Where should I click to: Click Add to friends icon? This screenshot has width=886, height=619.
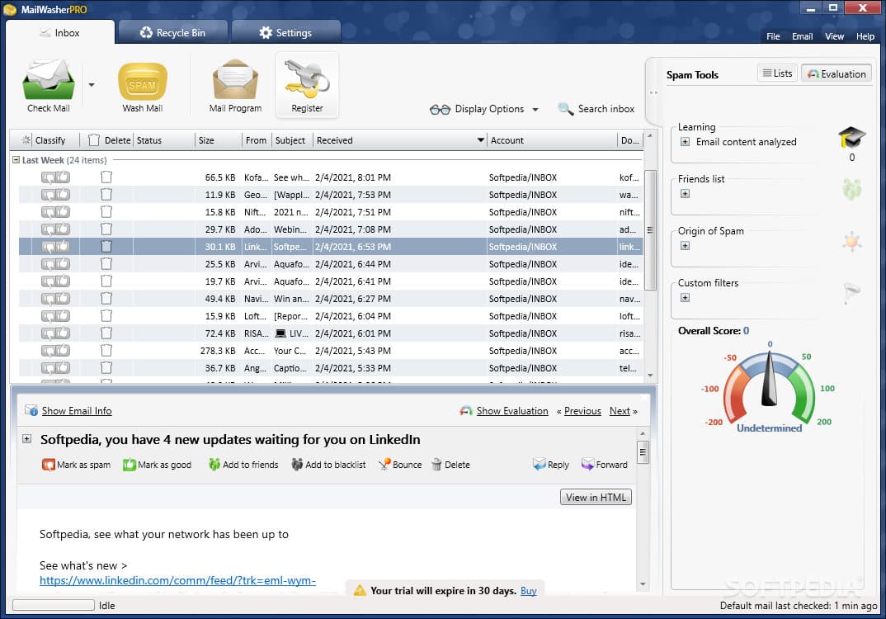pos(214,465)
